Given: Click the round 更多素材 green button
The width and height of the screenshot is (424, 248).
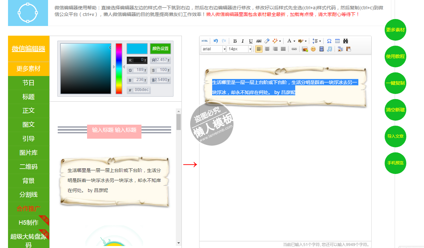Looking at the screenshot, I should pyautogui.click(x=395, y=30).
